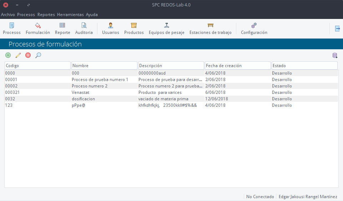The image size is (343, 201).
Task: Open the Archivo menu
Action: click(8, 15)
